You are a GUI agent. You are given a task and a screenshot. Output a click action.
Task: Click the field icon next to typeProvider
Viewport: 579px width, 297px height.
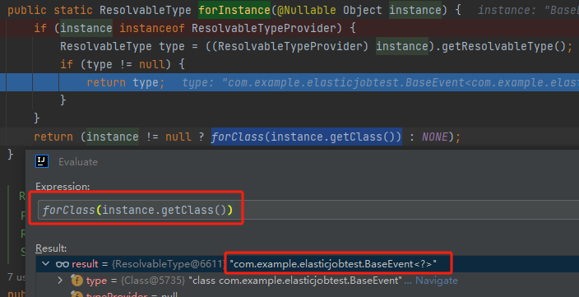coord(76,295)
